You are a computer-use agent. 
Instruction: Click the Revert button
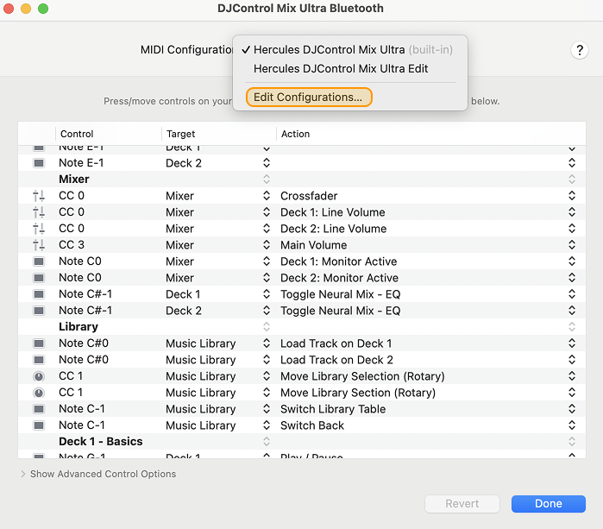pyautogui.click(x=462, y=504)
